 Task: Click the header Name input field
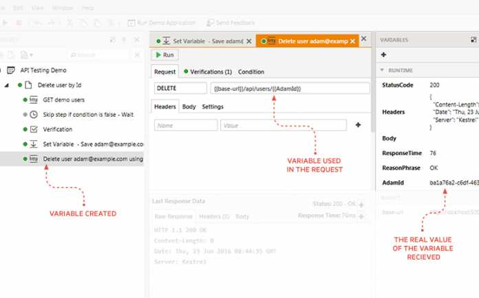pyautogui.click(x=184, y=126)
